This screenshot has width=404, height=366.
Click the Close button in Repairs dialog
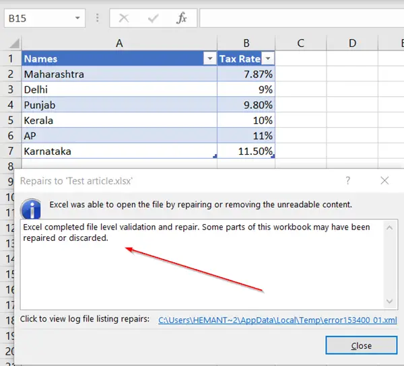coord(361,345)
